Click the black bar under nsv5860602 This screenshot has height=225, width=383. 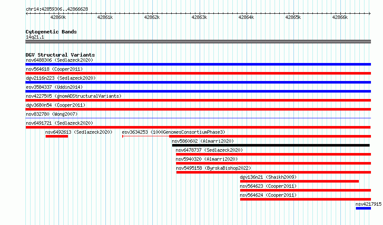click(x=271, y=145)
